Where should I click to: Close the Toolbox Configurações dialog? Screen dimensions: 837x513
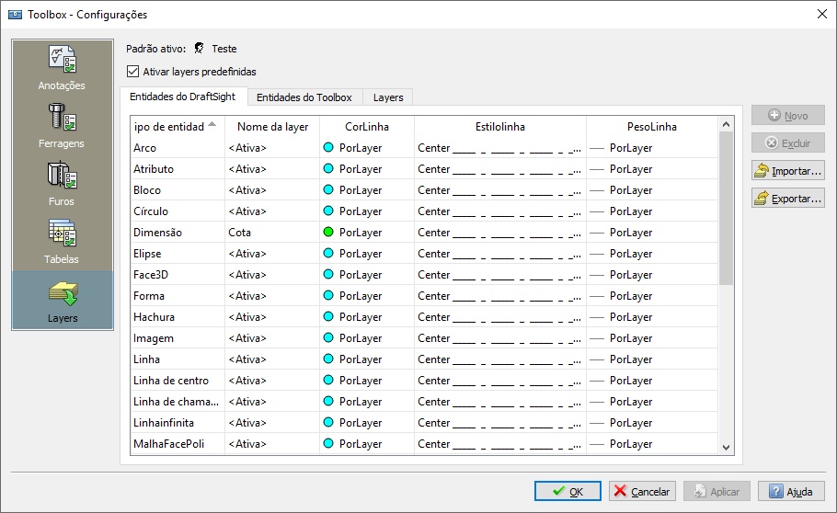pyautogui.click(x=822, y=14)
